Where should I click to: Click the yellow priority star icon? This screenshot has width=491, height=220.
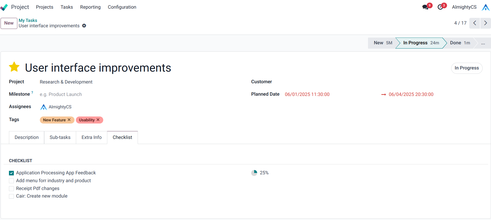(x=14, y=67)
